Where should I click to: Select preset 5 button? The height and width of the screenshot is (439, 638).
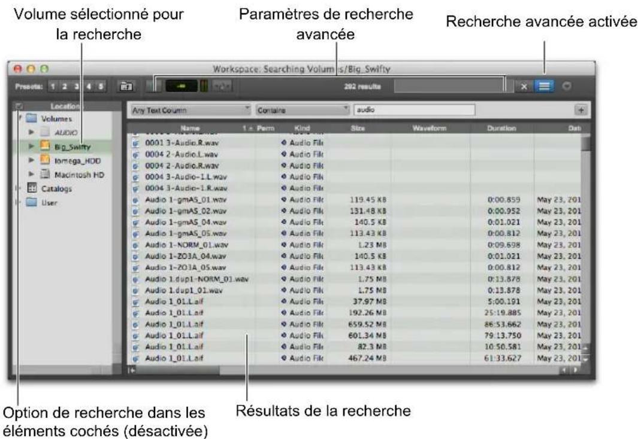(x=101, y=87)
